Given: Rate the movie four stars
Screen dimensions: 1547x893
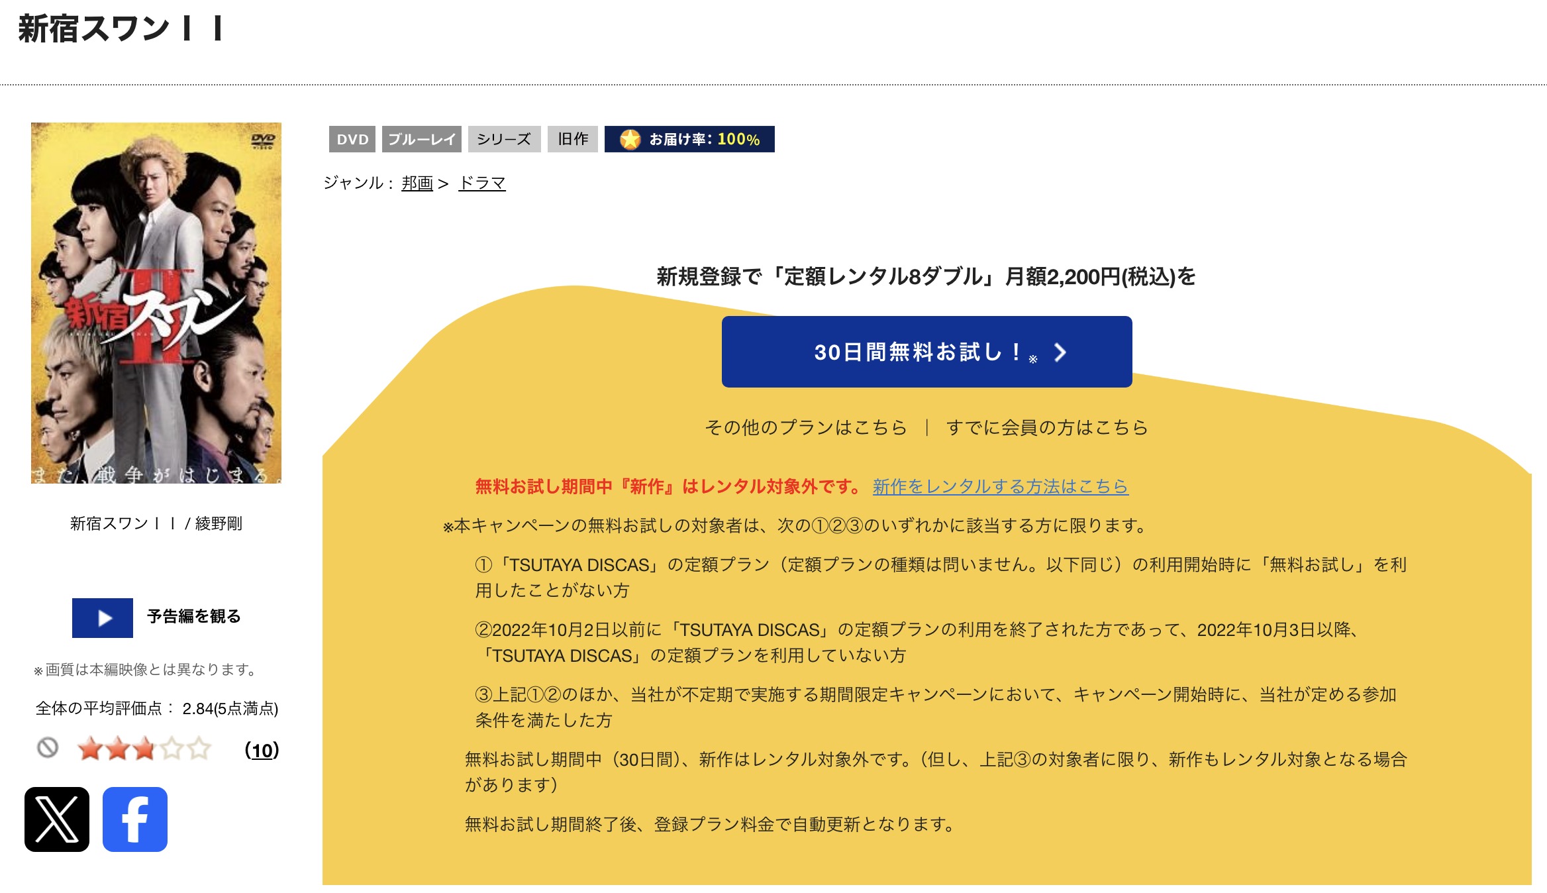Looking at the screenshot, I should pyautogui.click(x=172, y=749).
